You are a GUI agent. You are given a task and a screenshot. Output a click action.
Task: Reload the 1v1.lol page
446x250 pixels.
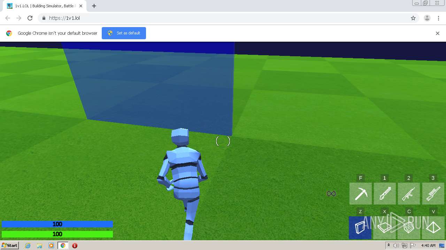pos(30,18)
